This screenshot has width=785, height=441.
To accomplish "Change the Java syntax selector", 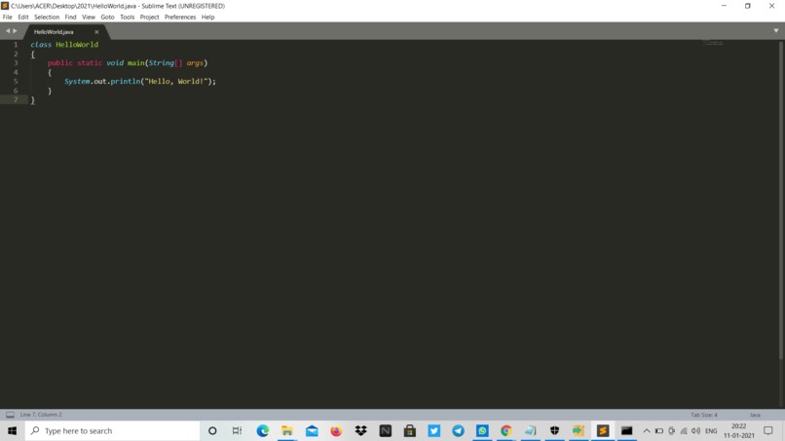I will tap(755, 415).
